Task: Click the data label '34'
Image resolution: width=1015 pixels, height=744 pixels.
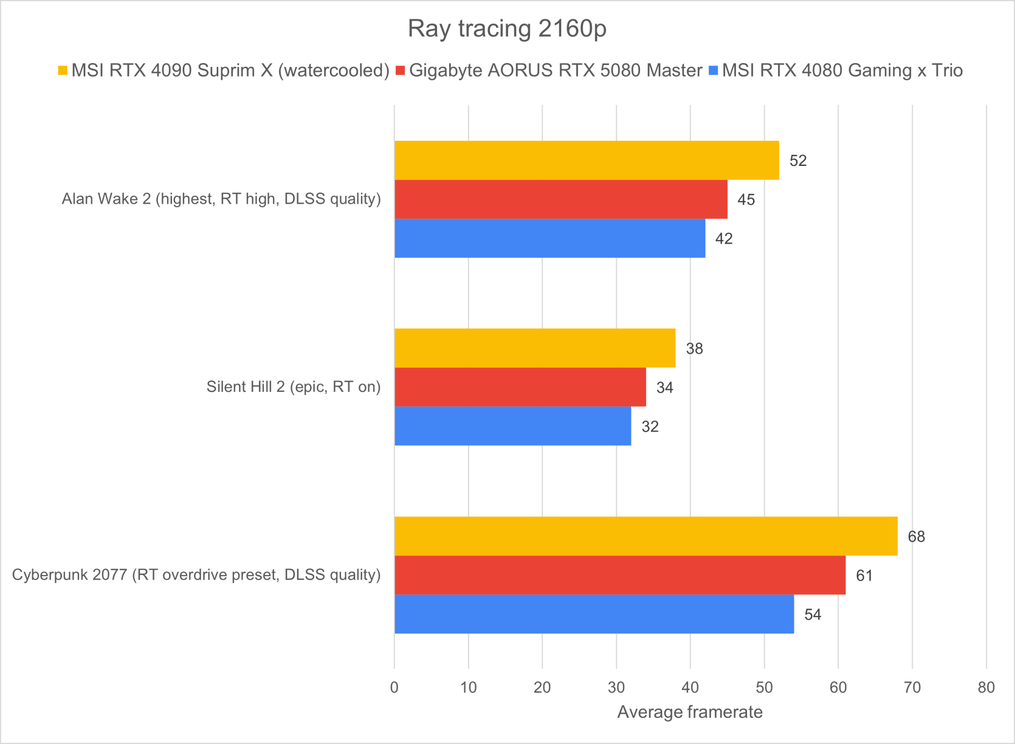Action: click(665, 388)
